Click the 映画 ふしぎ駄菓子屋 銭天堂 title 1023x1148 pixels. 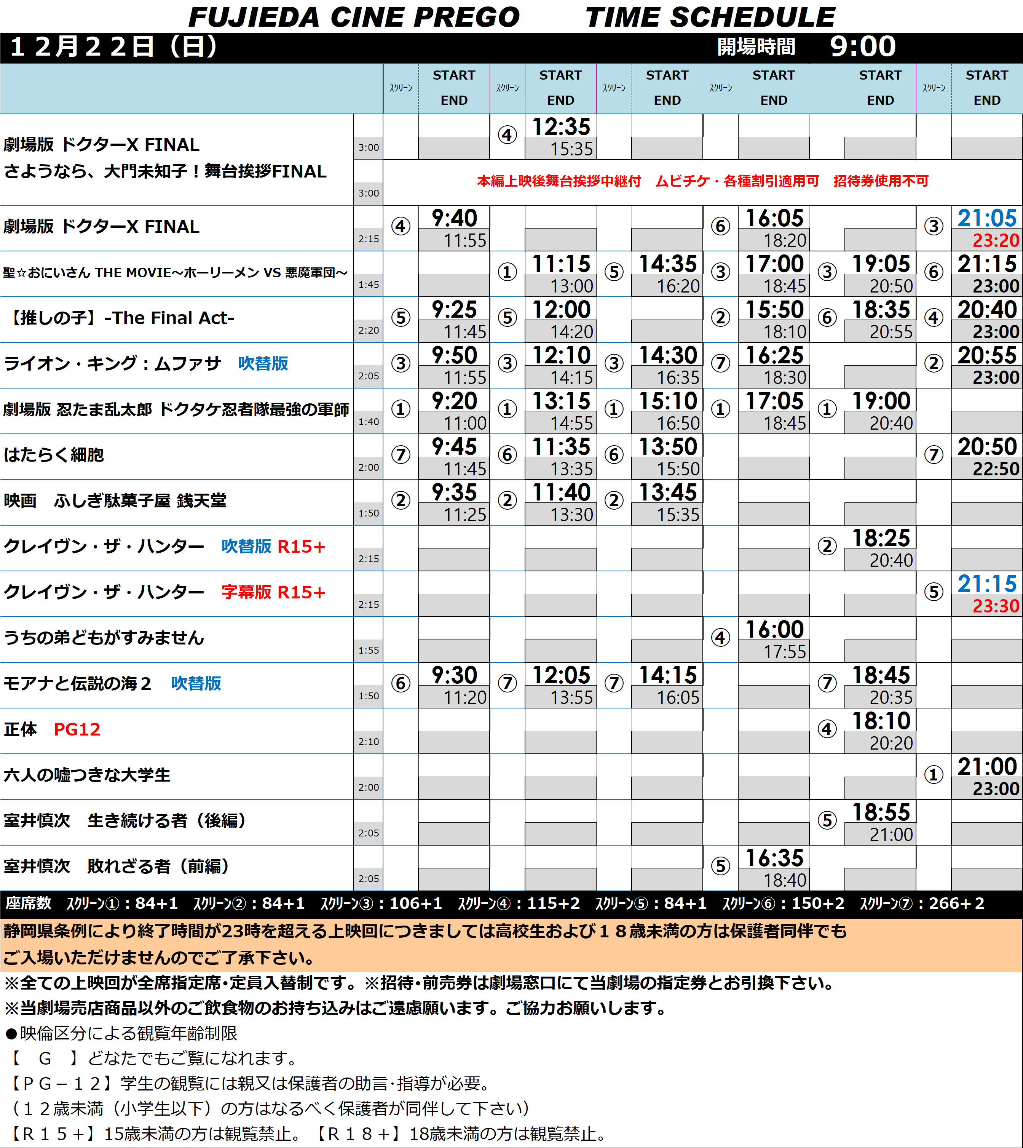[115, 500]
